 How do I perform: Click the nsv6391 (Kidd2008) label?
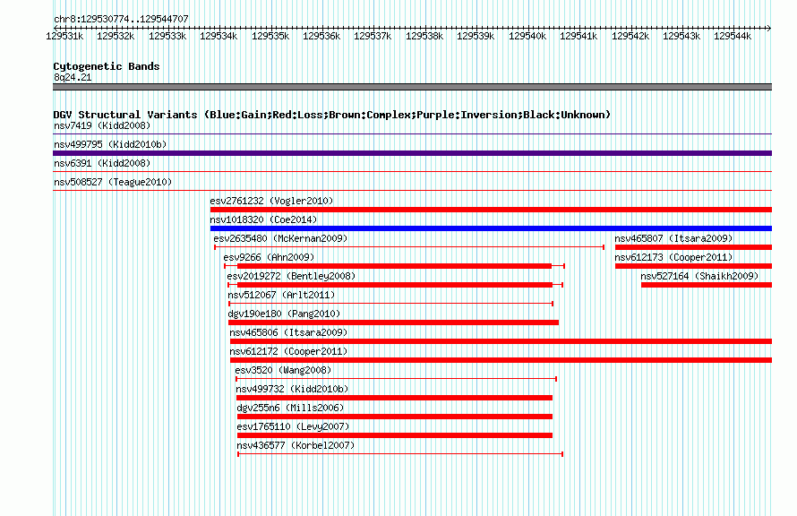click(102, 163)
